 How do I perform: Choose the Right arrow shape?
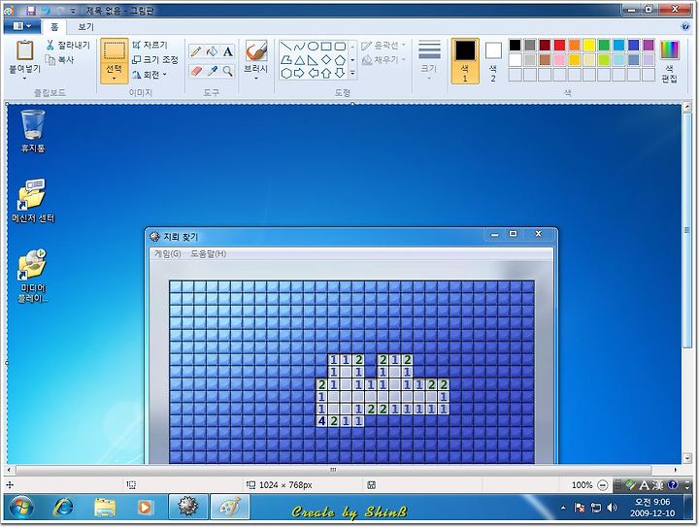(300, 73)
